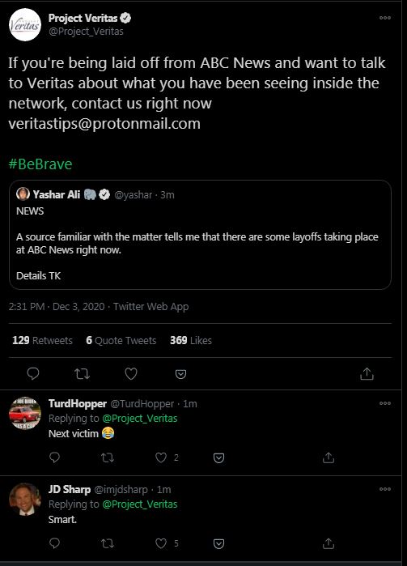Save main tweet using bookmark icon
This screenshot has width=407, height=566.
click(180, 374)
